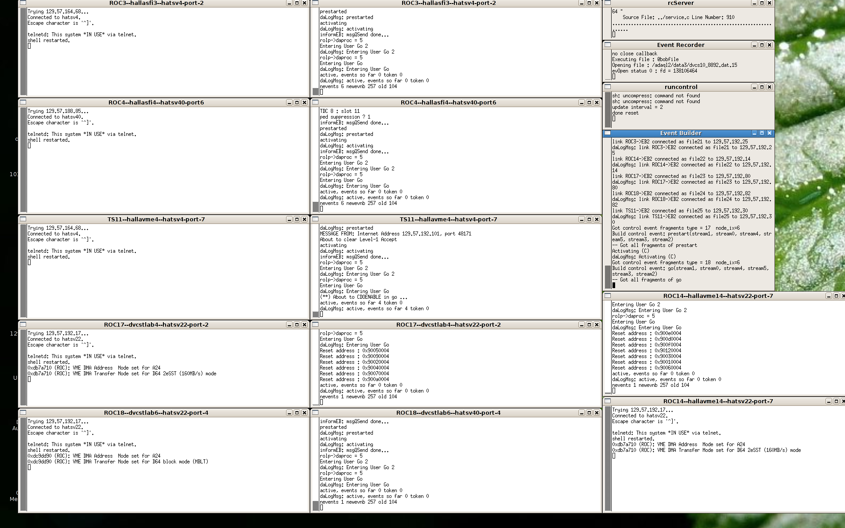845x528 pixels.
Task: Maximize the runcontrol window
Action: click(x=762, y=87)
